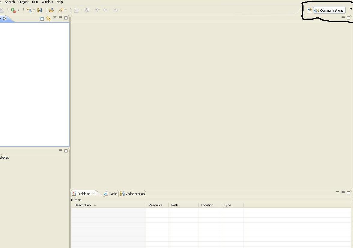Click Collapse All in the left view
This screenshot has width=353, height=248.
pyautogui.click(x=42, y=19)
